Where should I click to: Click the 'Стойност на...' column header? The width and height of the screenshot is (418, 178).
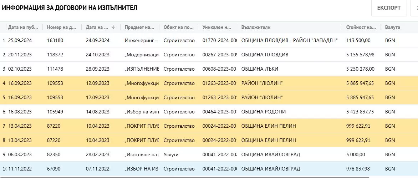(361, 27)
